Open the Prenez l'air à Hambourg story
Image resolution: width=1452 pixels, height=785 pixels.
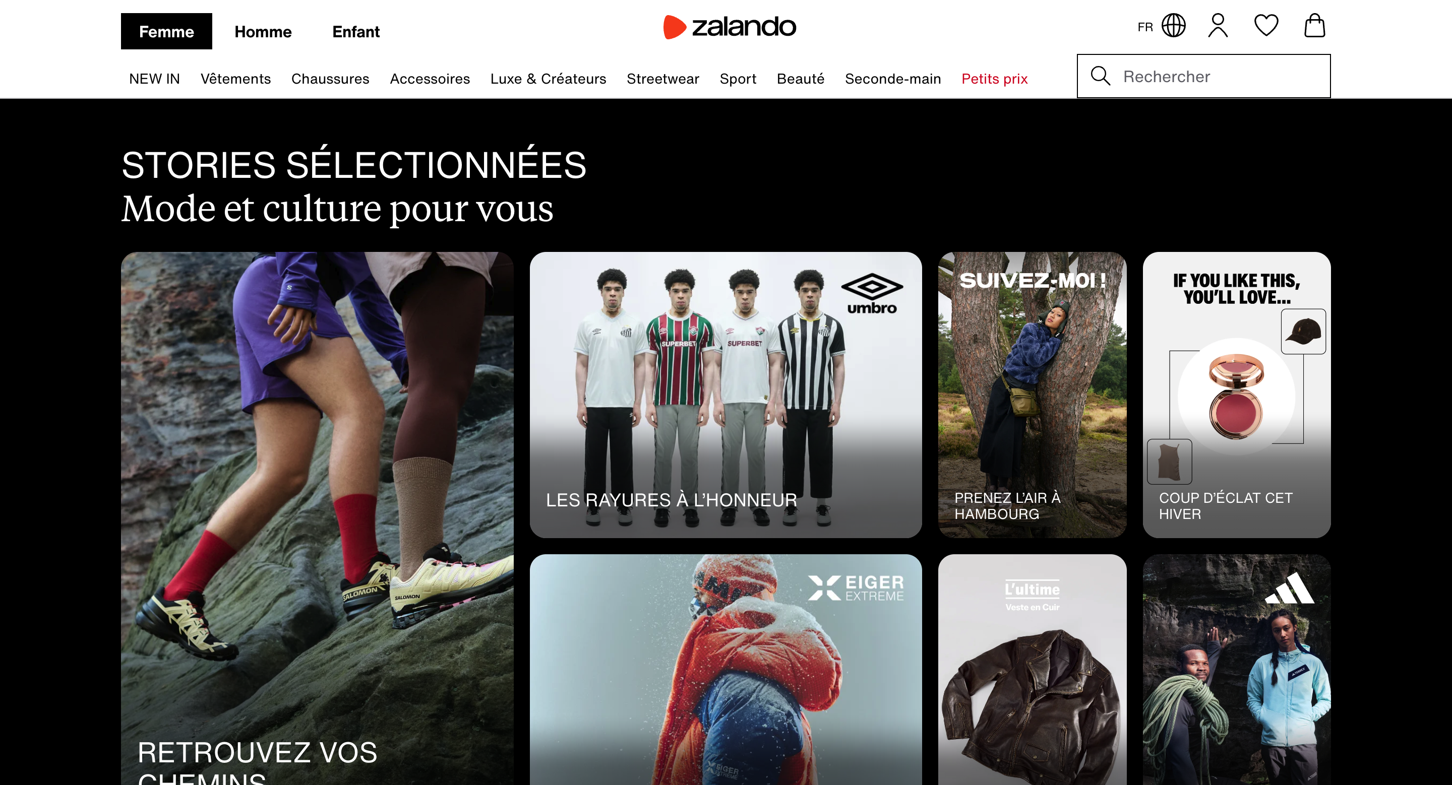click(1032, 395)
